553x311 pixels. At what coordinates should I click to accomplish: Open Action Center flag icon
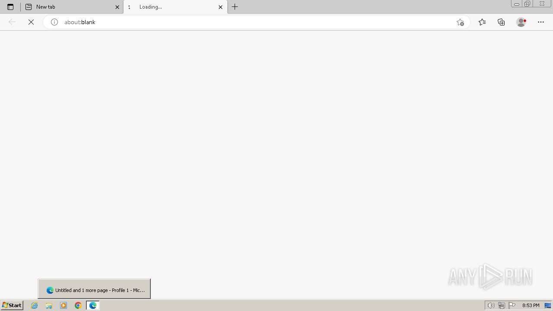(x=512, y=305)
